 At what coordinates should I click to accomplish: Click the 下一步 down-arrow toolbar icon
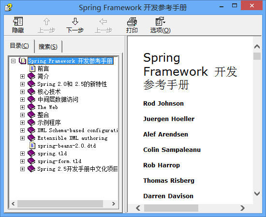point(75,22)
